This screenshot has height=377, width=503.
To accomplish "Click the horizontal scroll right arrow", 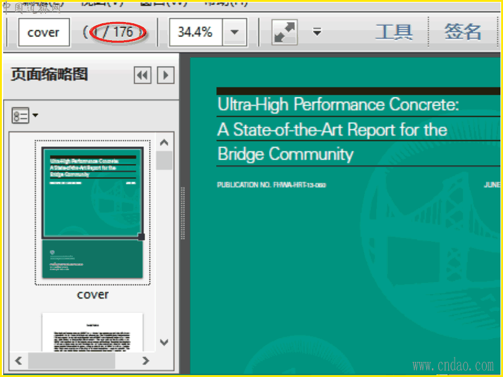I will pos(146,361).
